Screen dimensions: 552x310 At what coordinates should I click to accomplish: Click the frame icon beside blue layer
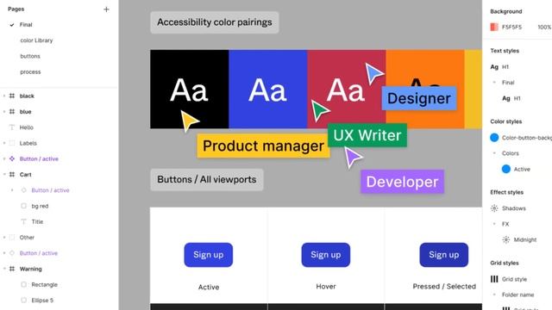pos(12,111)
